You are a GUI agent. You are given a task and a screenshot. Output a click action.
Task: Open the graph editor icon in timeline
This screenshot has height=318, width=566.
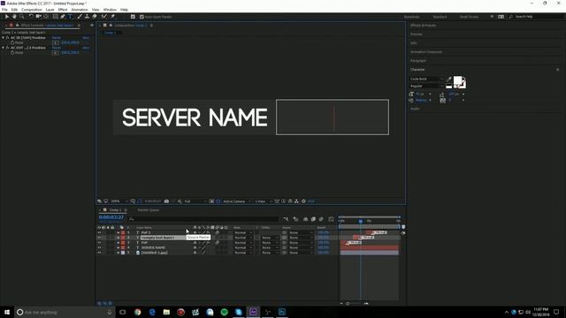pyautogui.click(x=331, y=219)
